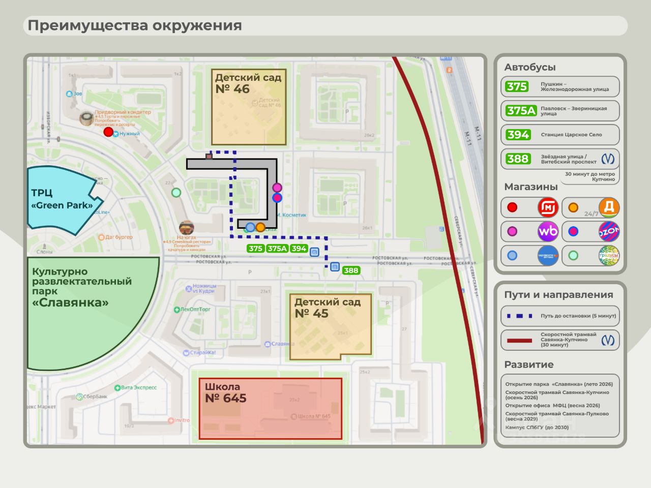This screenshot has width=651, height=488.
Task: Click the Gradusy store logo in legend
Action: pyautogui.click(x=609, y=256)
